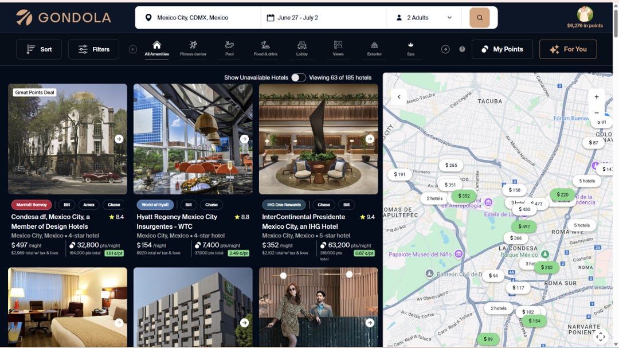
Task: Open InterContinental Presidente Mexico City title
Action: (303, 222)
